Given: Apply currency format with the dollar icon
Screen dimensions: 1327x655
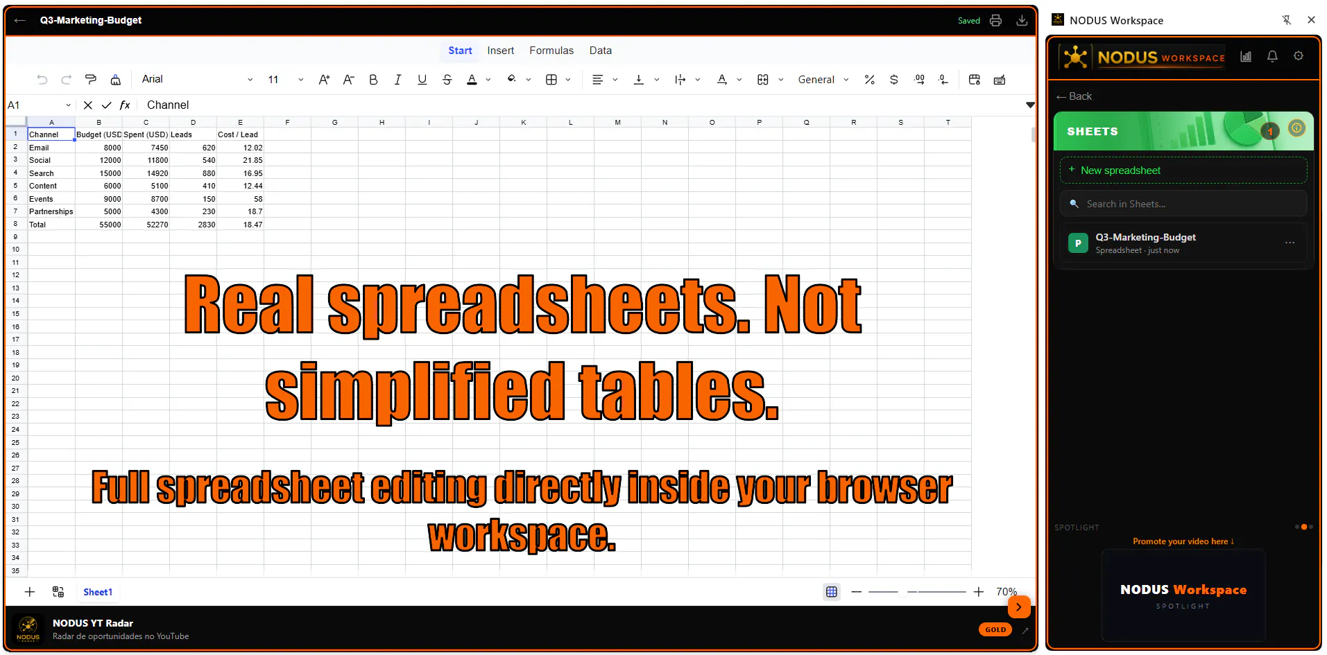Looking at the screenshot, I should 894,80.
